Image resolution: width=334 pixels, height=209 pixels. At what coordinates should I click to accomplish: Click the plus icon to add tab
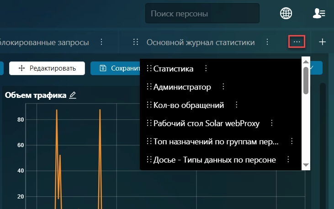click(x=322, y=42)
